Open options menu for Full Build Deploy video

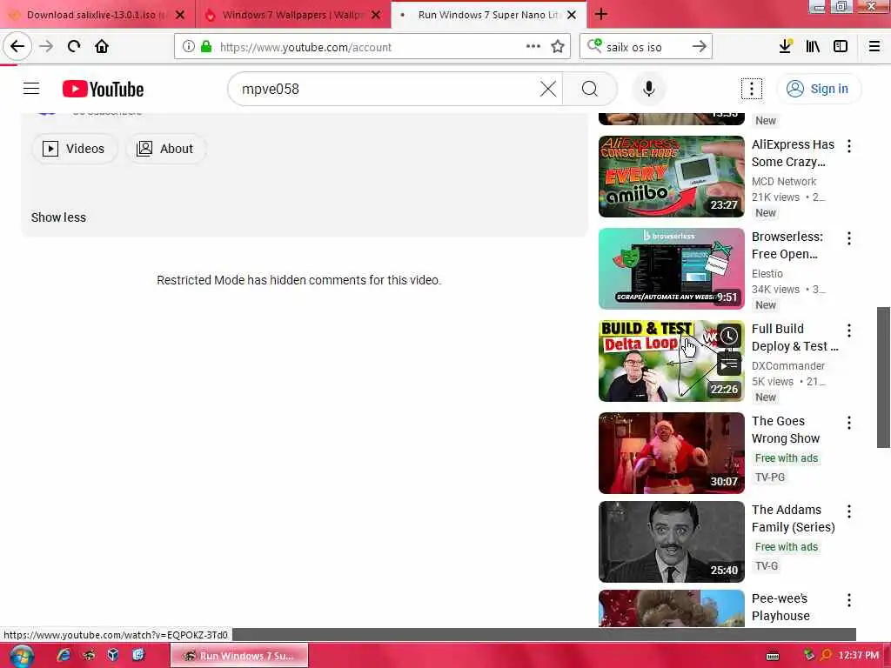pyautogui.click(x=849, y=330)
